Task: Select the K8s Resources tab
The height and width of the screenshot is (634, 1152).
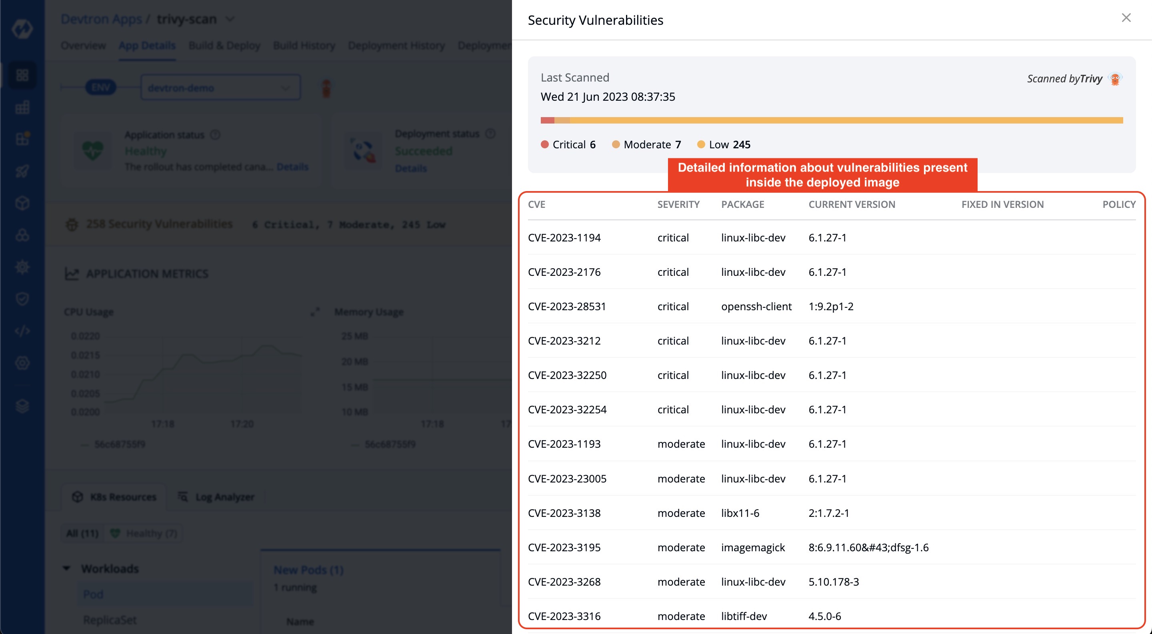Action: (114, 497)
